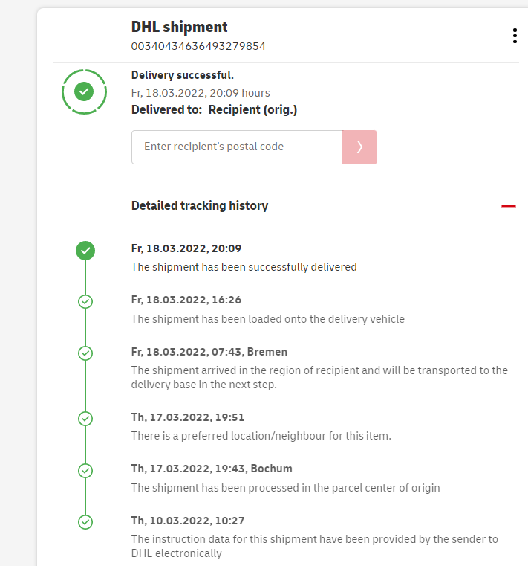
Task: Click the 'Delivery successful.' status text
Action: (x=182, y=75)
